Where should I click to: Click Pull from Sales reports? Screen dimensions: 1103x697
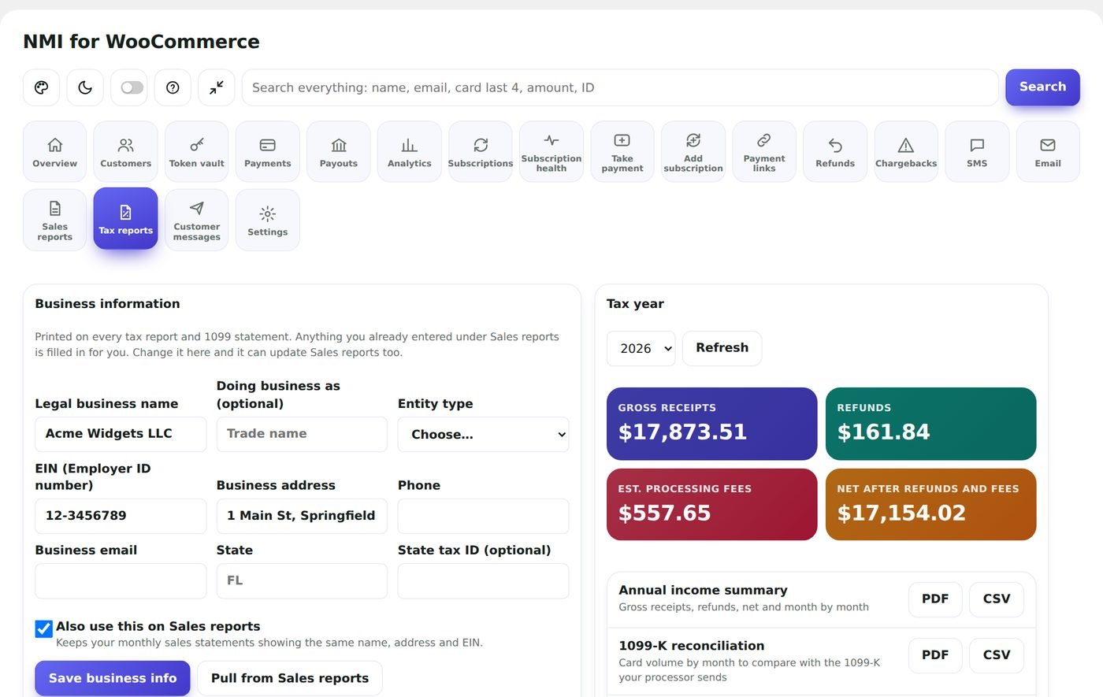tap(290, 678)
